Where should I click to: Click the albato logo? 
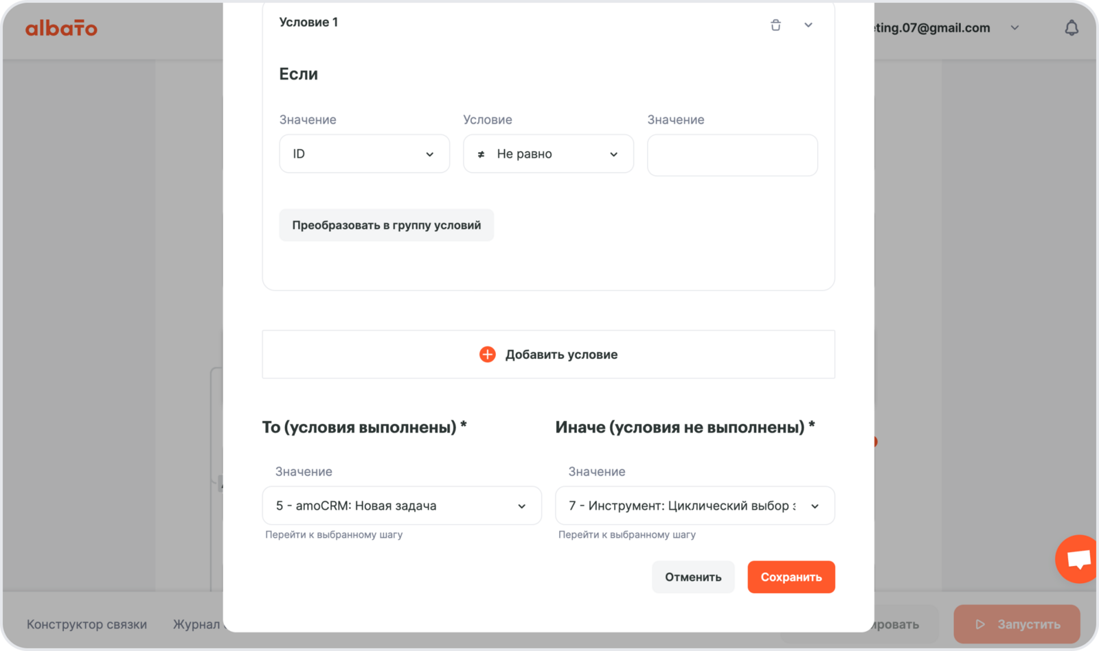point(61,28)
